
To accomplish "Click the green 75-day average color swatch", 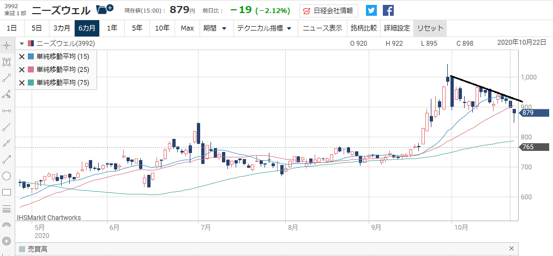I will (31, 82).
